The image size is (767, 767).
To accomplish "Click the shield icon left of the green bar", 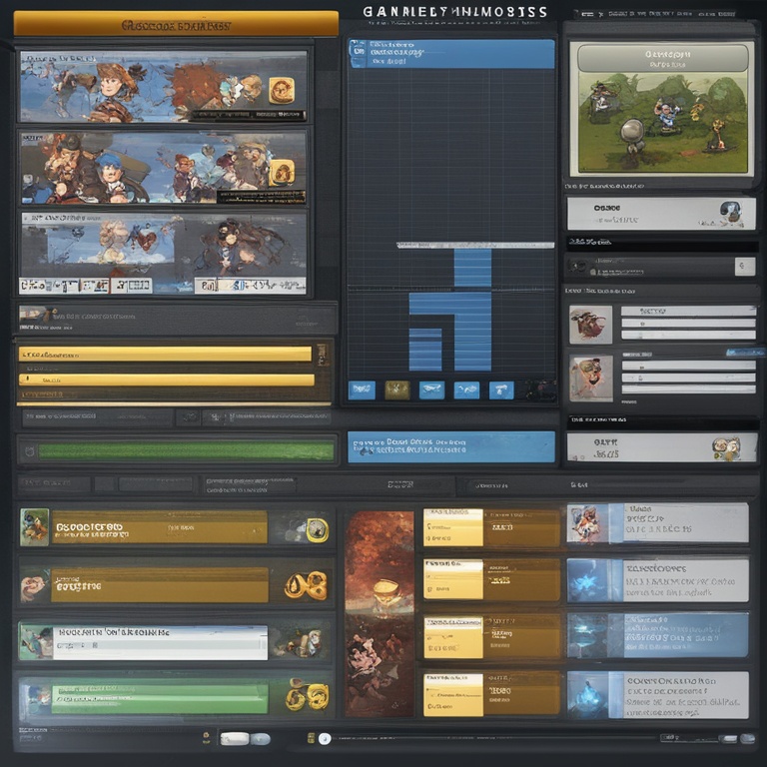I will (29, 451).
